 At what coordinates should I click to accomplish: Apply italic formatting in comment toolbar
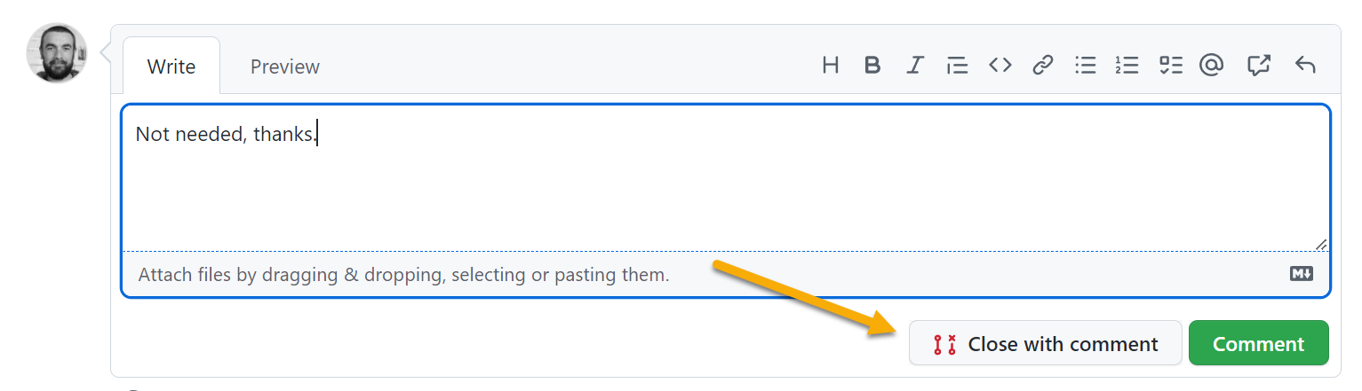(915, 65)
